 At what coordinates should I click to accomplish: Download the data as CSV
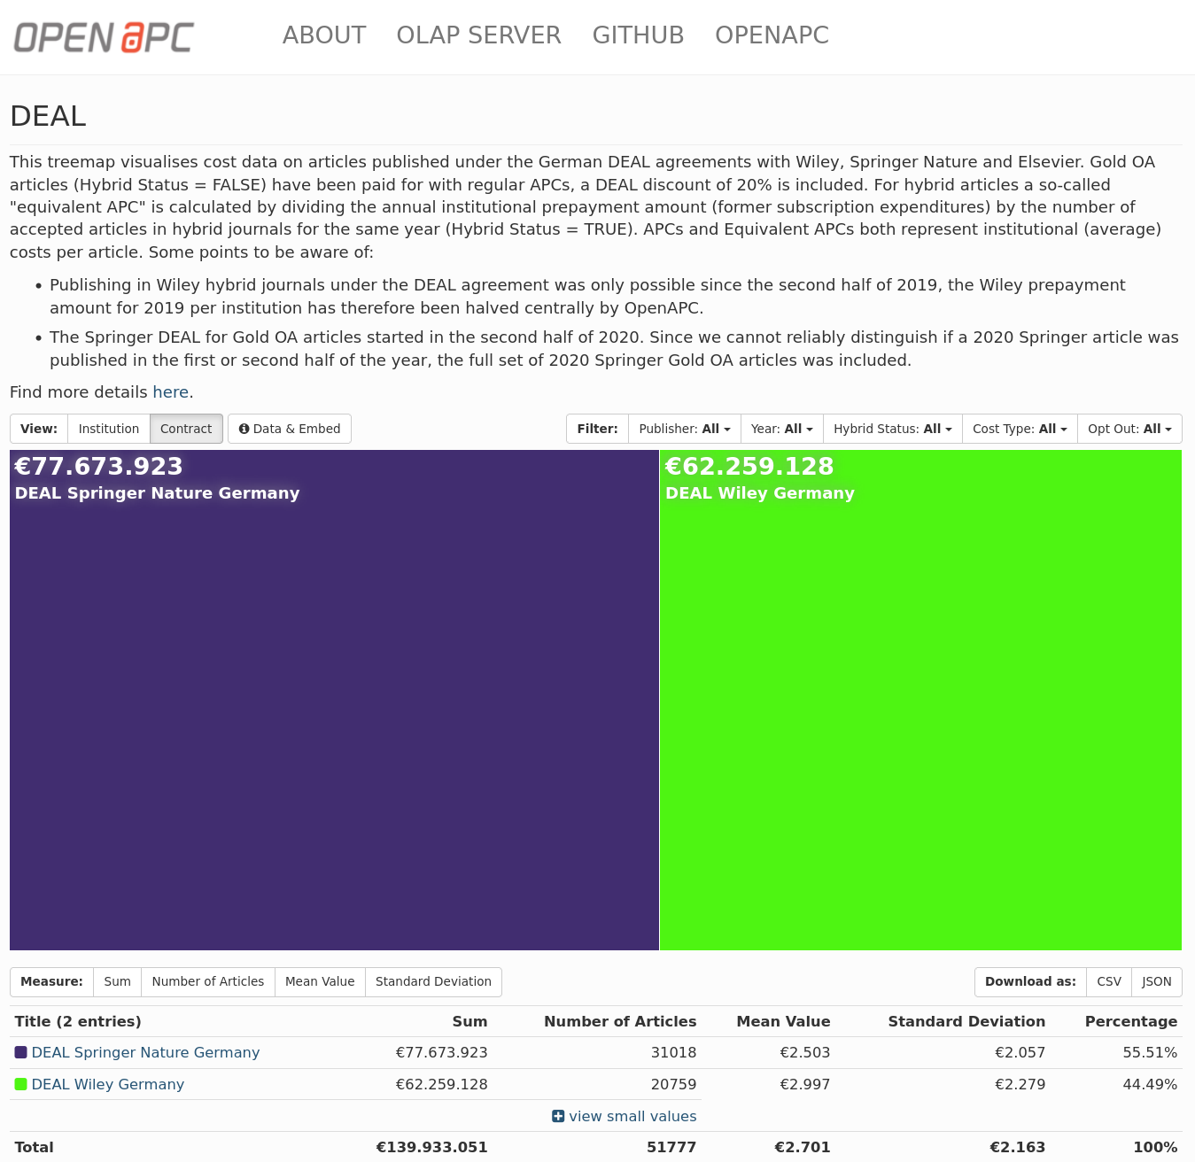click(x=1108, y=981)
